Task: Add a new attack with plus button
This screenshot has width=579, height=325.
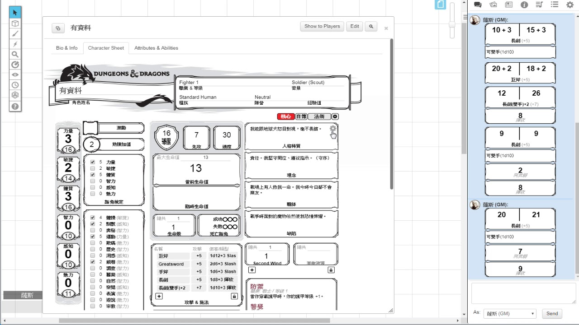Action: coord(159,296)
